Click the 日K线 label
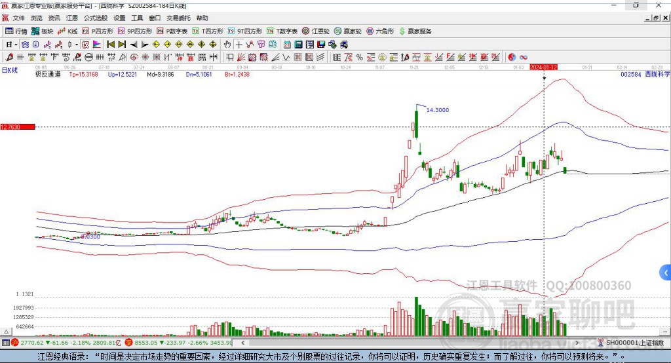 point(10,70)
